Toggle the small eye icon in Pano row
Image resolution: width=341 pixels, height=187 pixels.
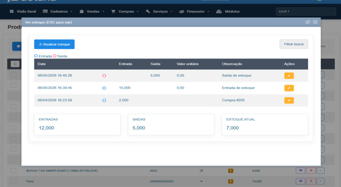[202, 181]
